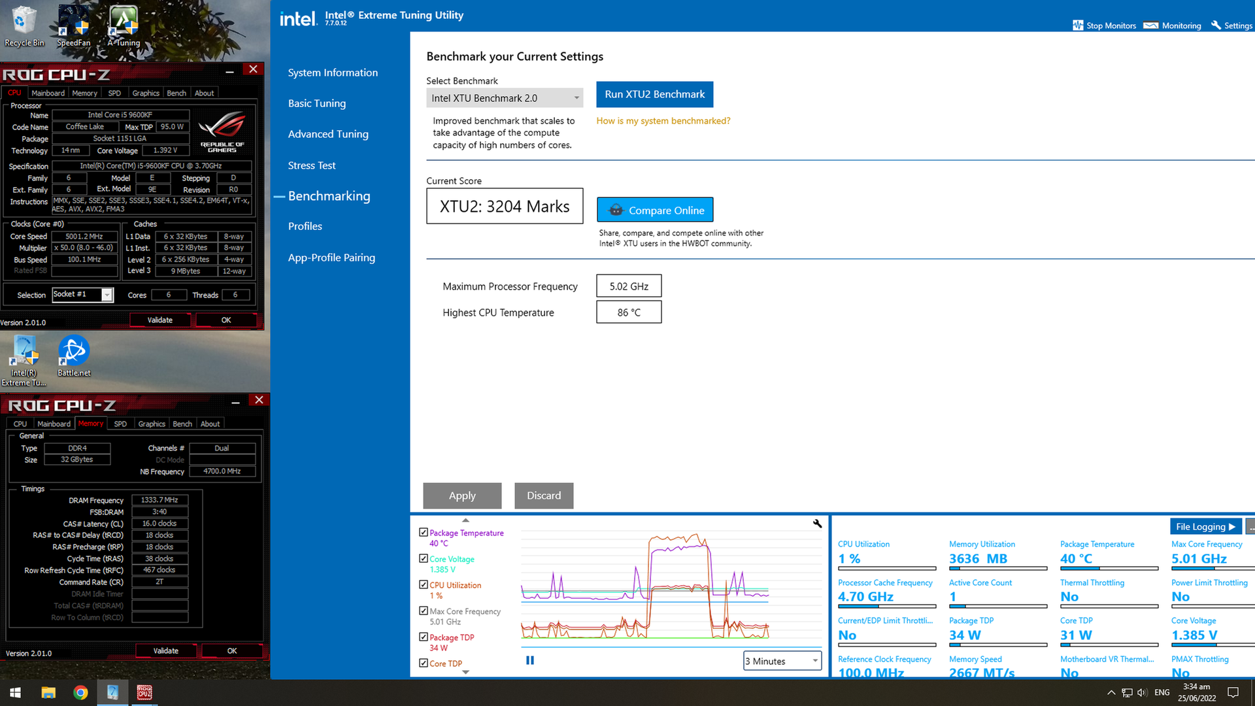The height and width of the screenshot is (706, 1255).
Task: Switch to About tab in upper CPU-Z
Action: 205,93
